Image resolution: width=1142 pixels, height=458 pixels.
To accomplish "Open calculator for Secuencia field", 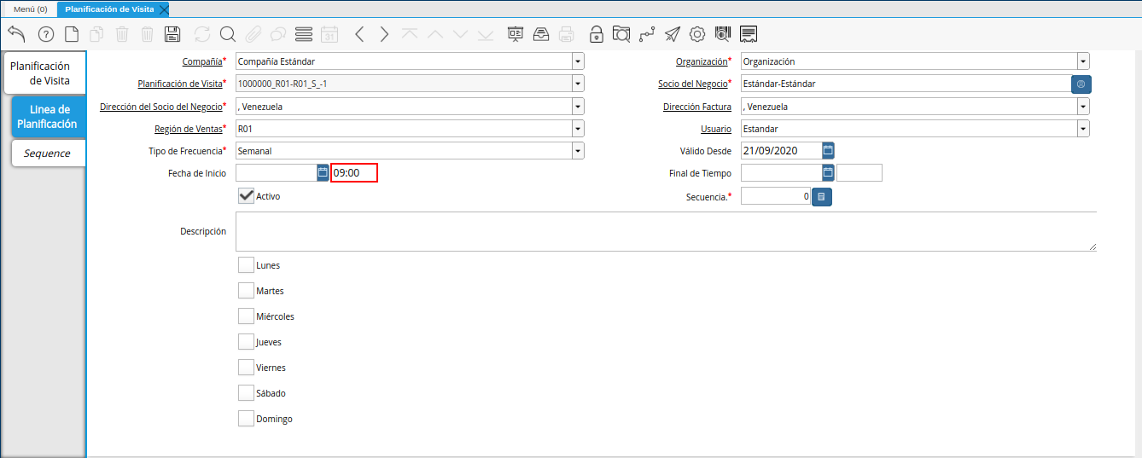I will (x=821, y=196).
